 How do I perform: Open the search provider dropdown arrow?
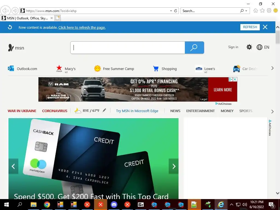coord(246,11)
